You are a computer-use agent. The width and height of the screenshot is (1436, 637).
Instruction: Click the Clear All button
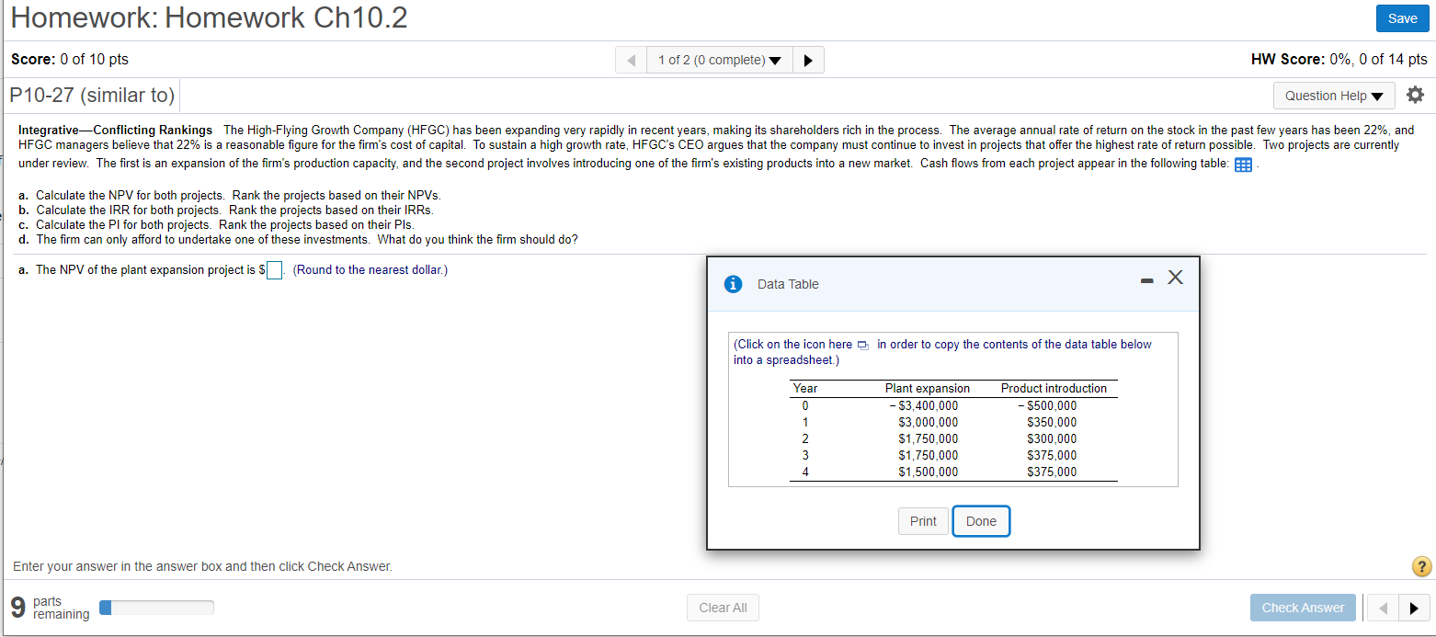[723, 608]
